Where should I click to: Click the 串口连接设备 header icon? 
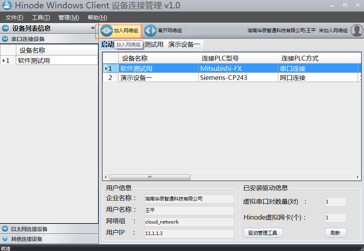tap(4, 39)
